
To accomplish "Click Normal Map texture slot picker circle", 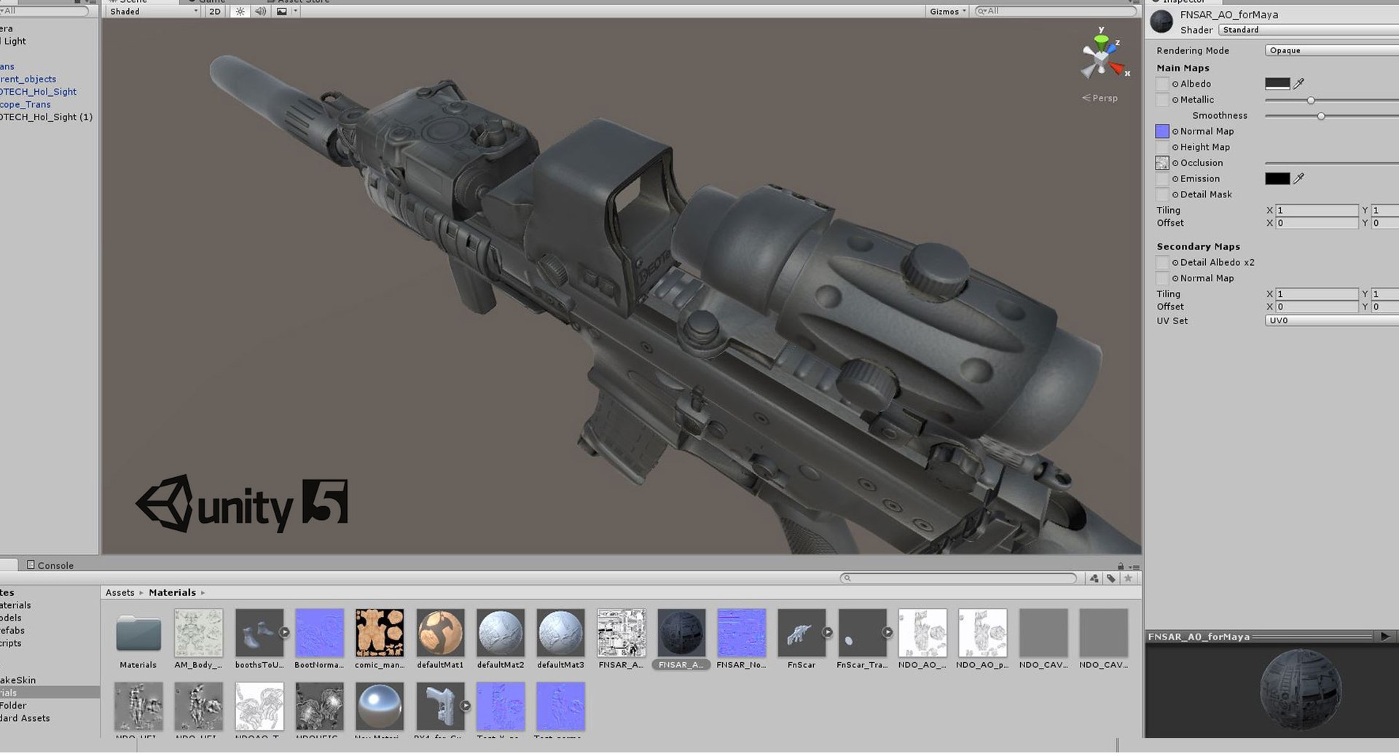I will (1175, 132).
